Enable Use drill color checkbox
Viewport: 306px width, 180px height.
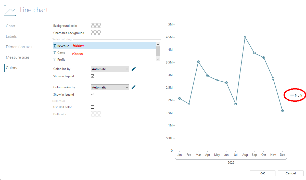point(93,107)
